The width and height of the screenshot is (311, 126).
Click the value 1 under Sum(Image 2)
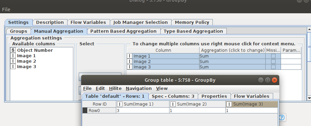coord(197,111)
